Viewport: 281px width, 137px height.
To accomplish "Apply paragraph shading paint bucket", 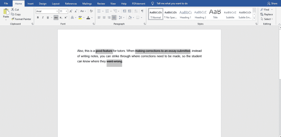I will [x=130, y=18].
